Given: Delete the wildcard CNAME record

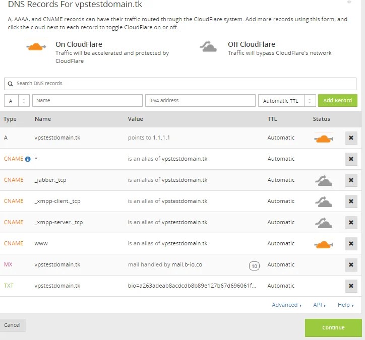Looking at the screenshot, I should pos(351,159).
